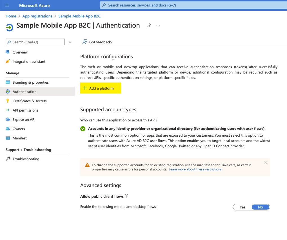Click the Platform configurations heading

(106, 57)
